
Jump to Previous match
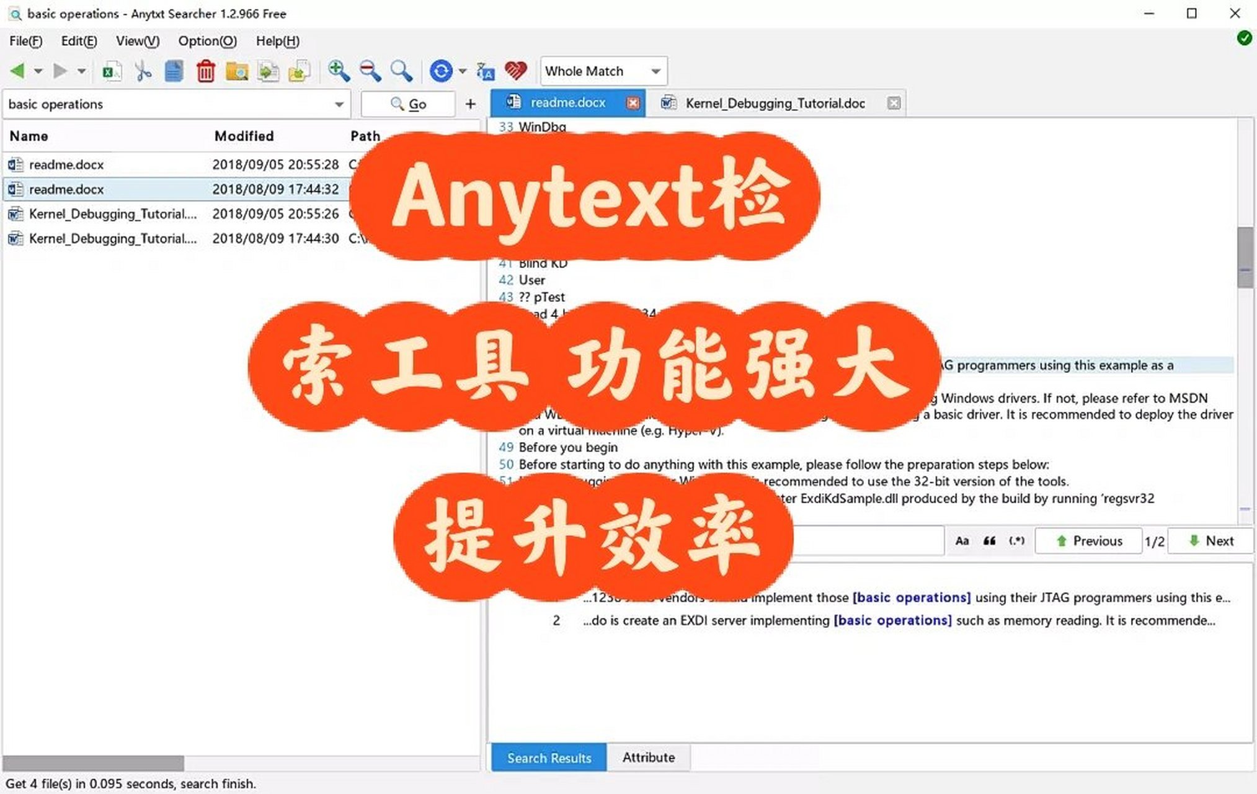(x=1089, y=541)
